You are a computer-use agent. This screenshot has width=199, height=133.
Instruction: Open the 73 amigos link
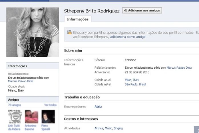click(15, 105)
